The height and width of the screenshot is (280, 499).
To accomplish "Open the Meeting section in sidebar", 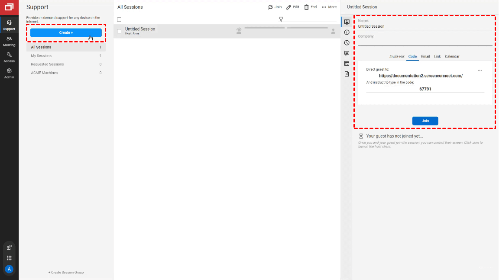I will [x=9, y=41].
